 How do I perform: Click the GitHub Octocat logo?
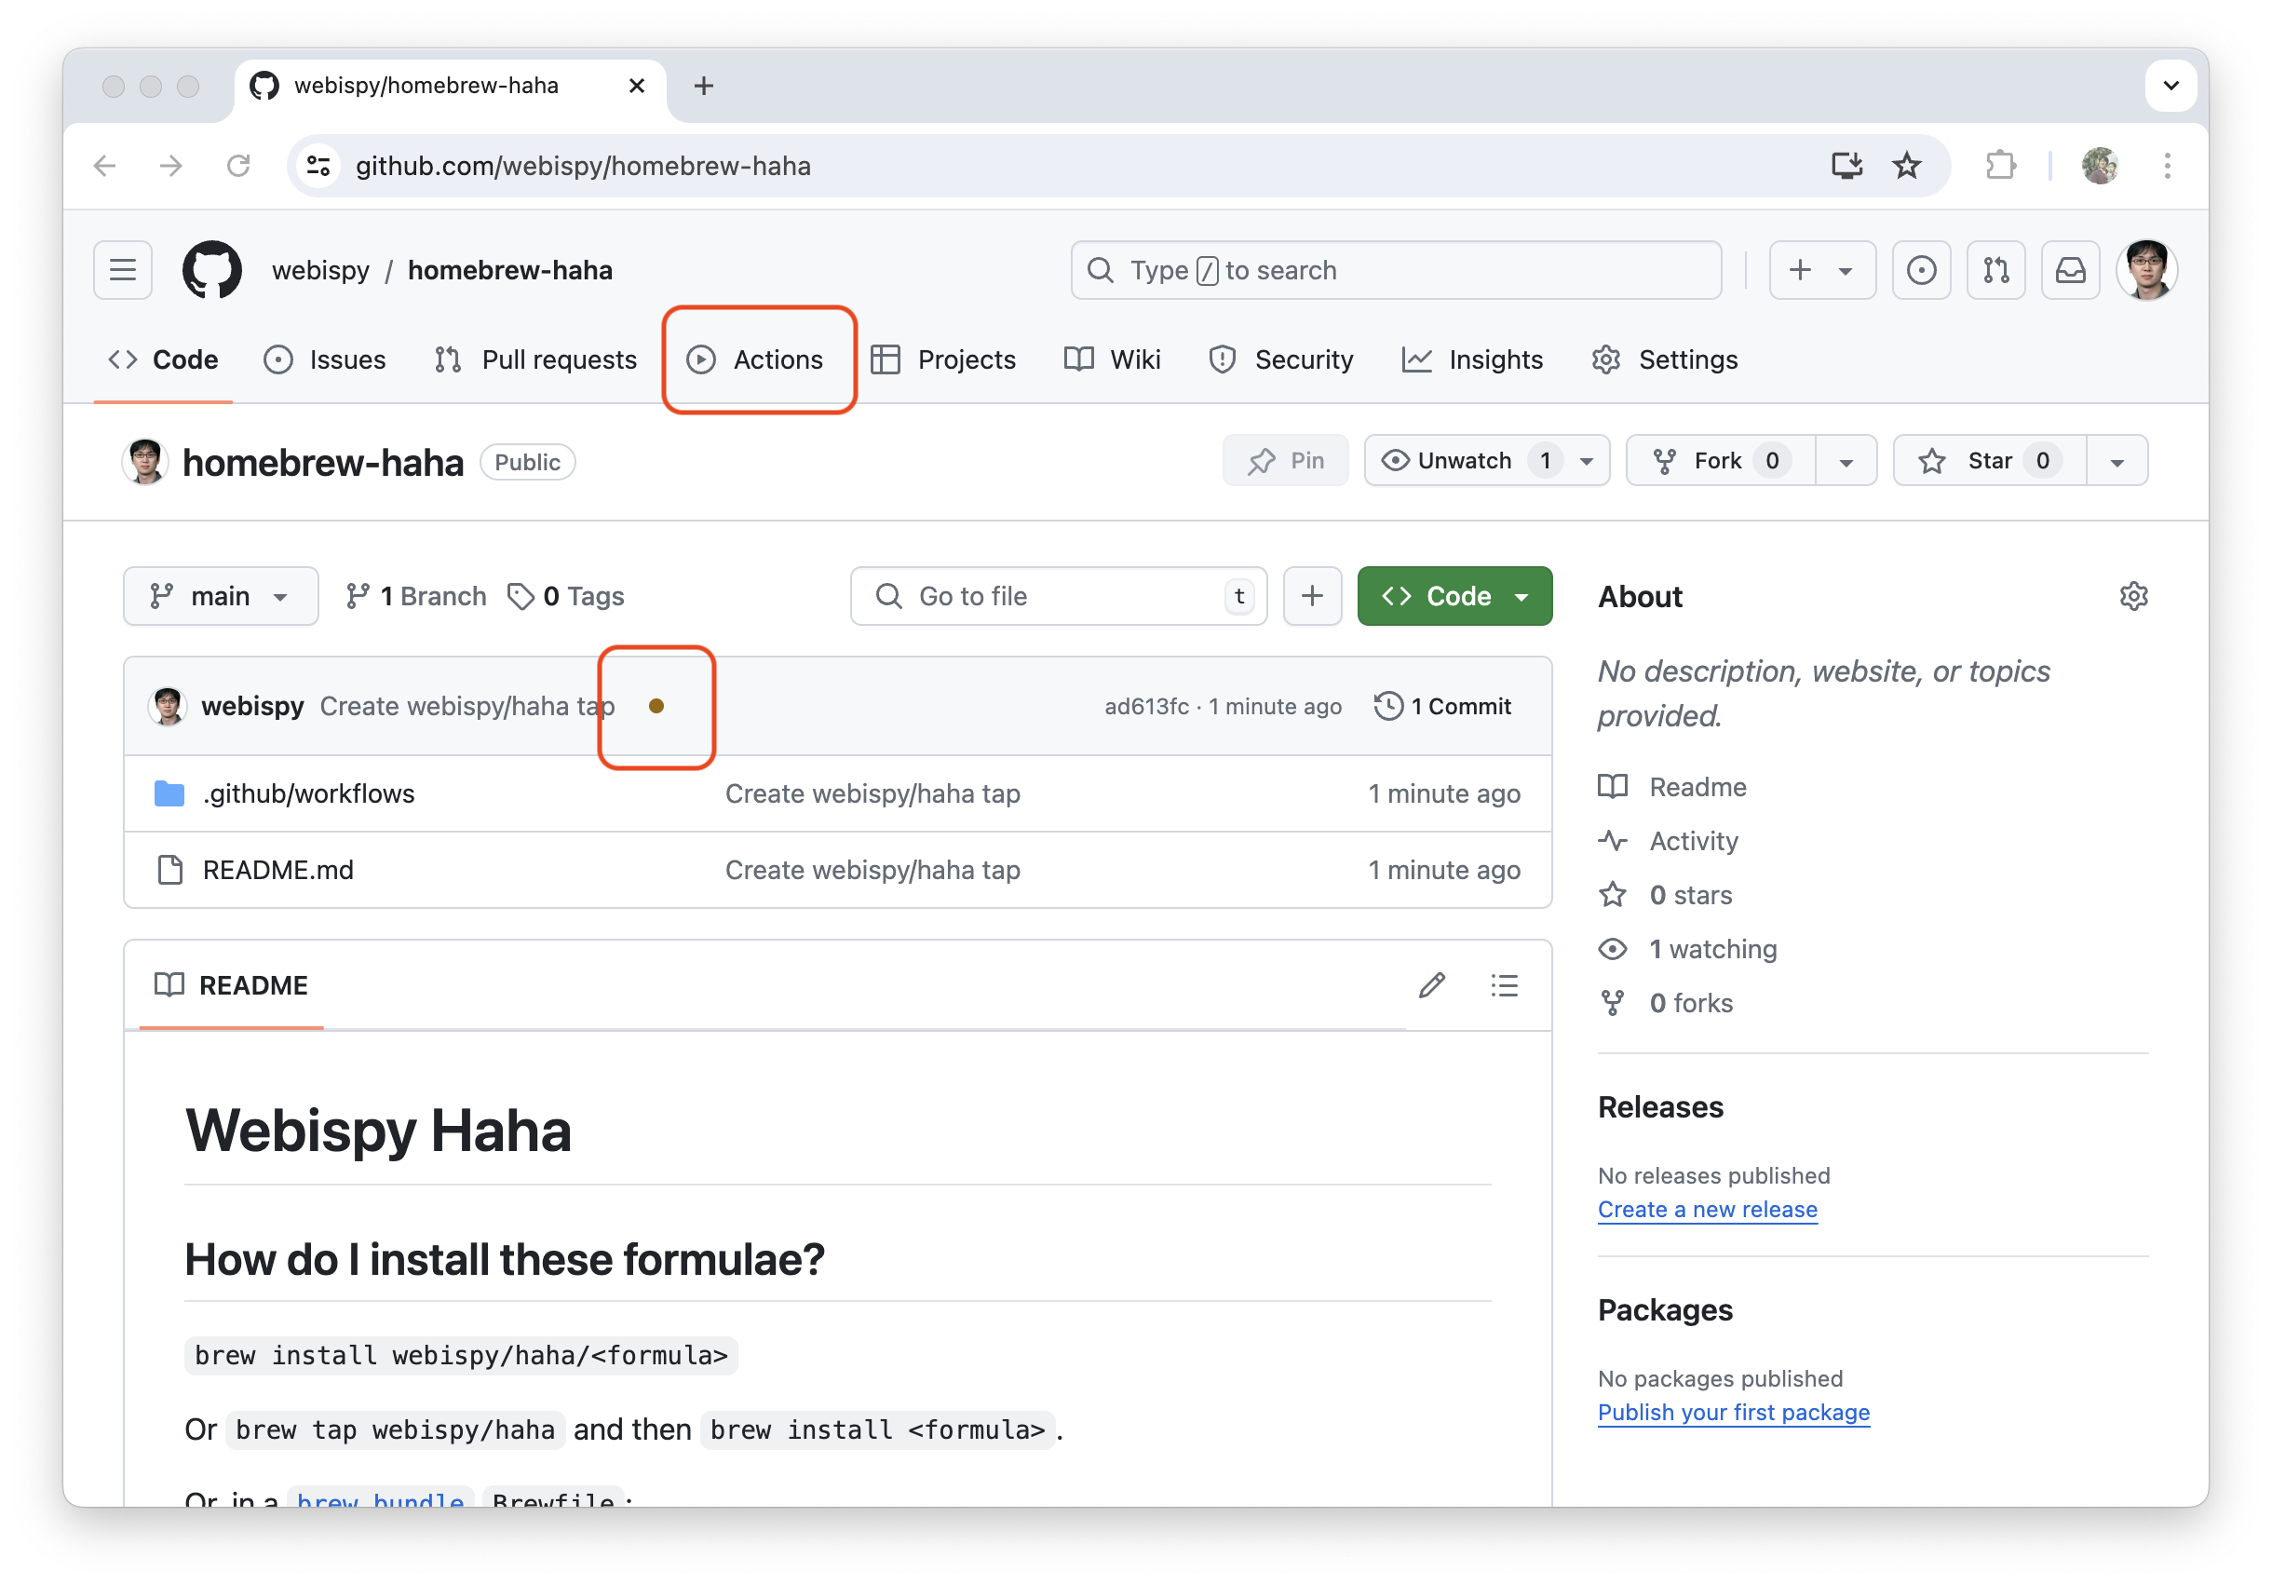pyautogui.click(x=211, y=270)
